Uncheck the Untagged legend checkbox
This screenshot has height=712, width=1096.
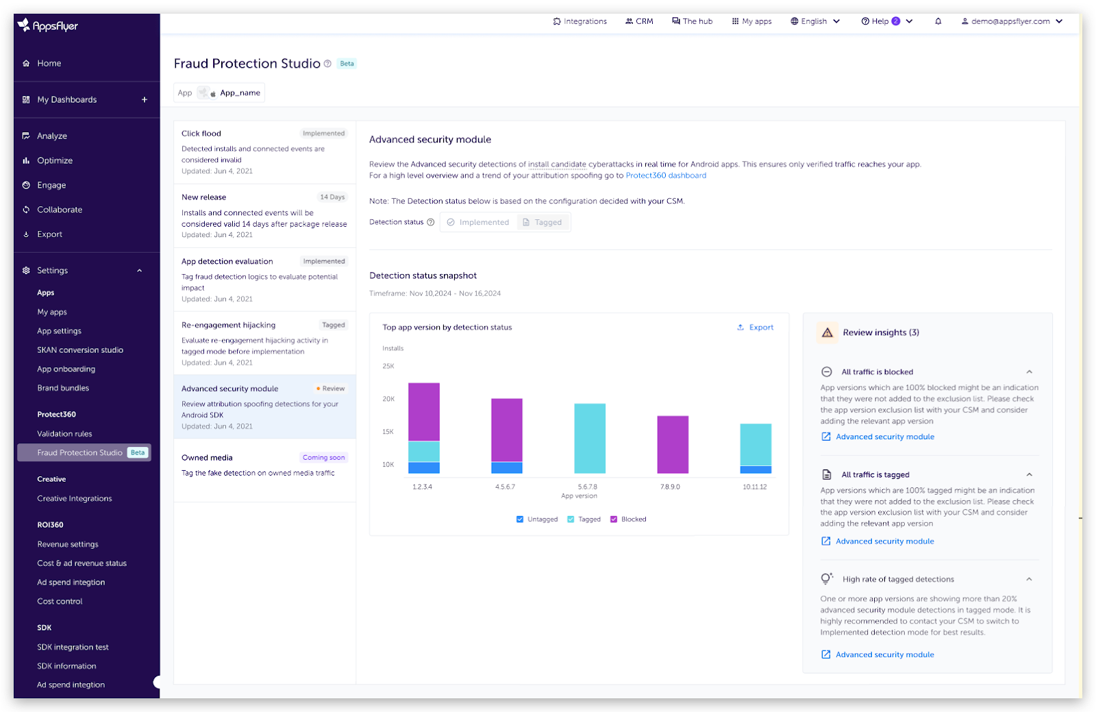click(x=520, y=519)
